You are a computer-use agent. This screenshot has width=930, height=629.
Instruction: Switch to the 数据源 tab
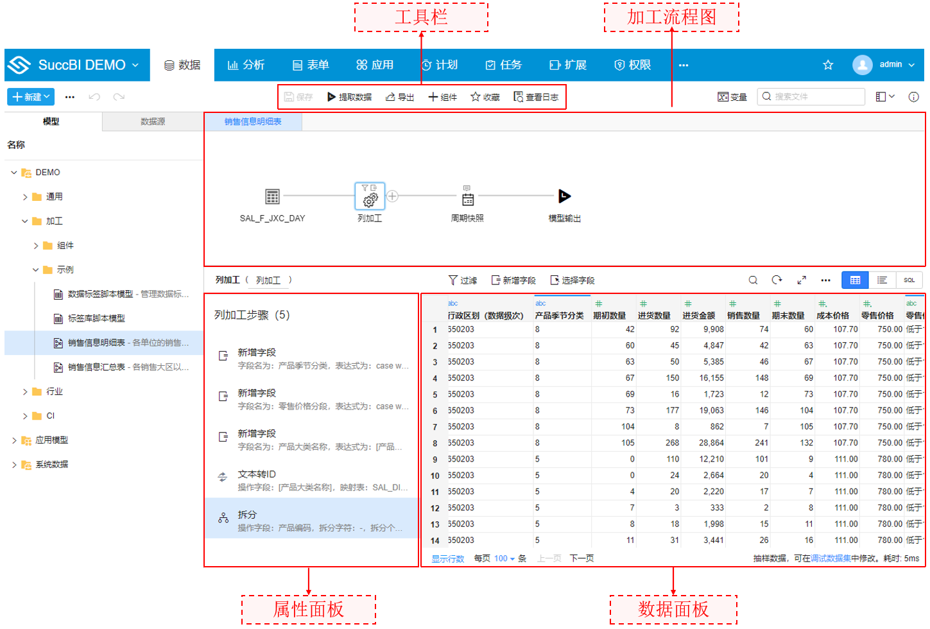click(x=153, y=121)
